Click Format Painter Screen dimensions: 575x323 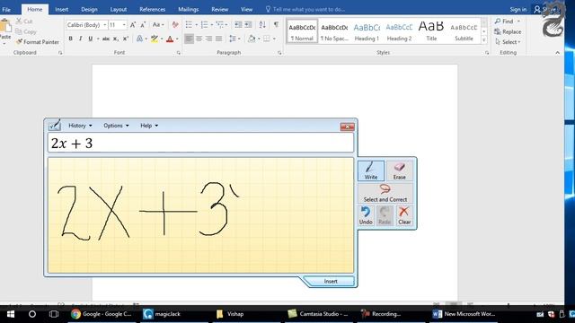coord(38,42)
